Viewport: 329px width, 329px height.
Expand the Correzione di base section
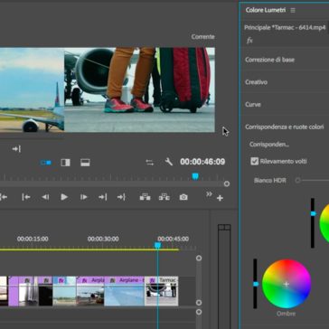[x=269, y=60]
